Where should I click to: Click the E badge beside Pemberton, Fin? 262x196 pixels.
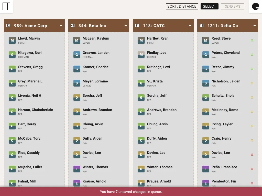tap(206, 183)
